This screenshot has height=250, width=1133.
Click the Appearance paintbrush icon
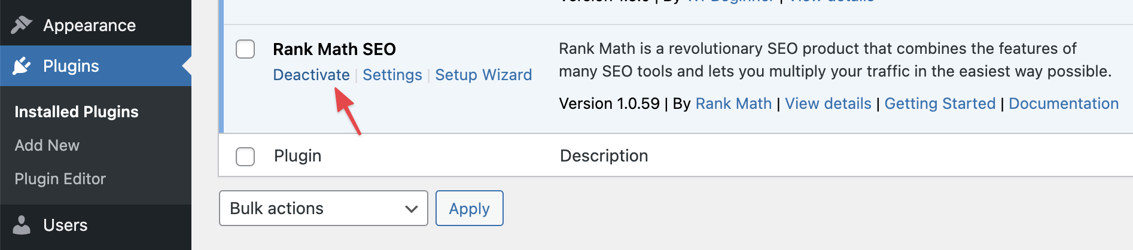22,25
